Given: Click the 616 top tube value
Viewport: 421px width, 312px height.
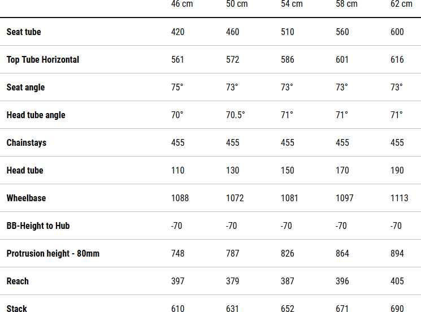Looking at the screenshot, I should (397, 59).
